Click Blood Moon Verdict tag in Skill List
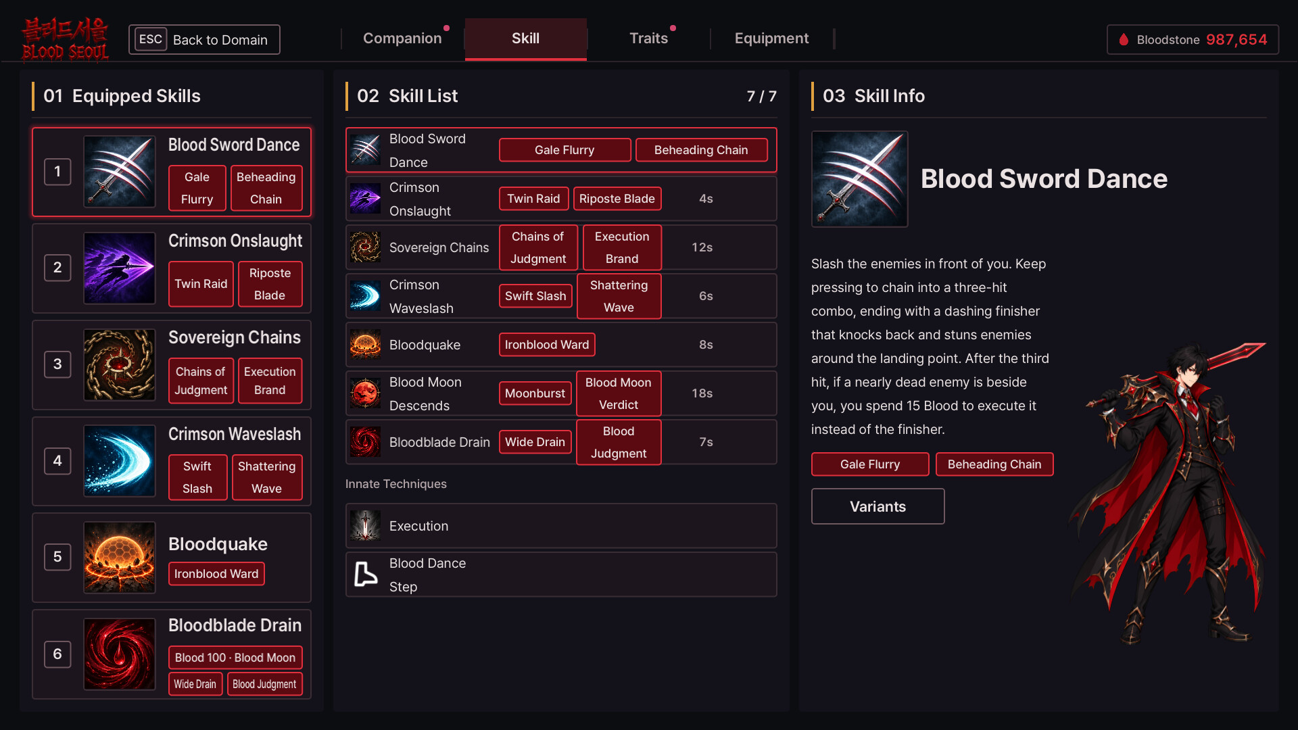1298x730 pixels. 619,393
